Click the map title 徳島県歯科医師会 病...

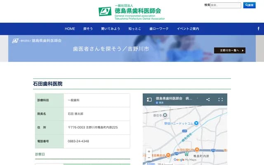click(174, 98)
